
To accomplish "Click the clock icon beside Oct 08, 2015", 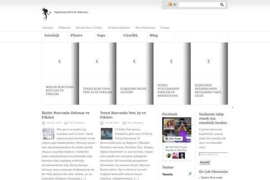I will pyautogui.click(x=102, y=123).
